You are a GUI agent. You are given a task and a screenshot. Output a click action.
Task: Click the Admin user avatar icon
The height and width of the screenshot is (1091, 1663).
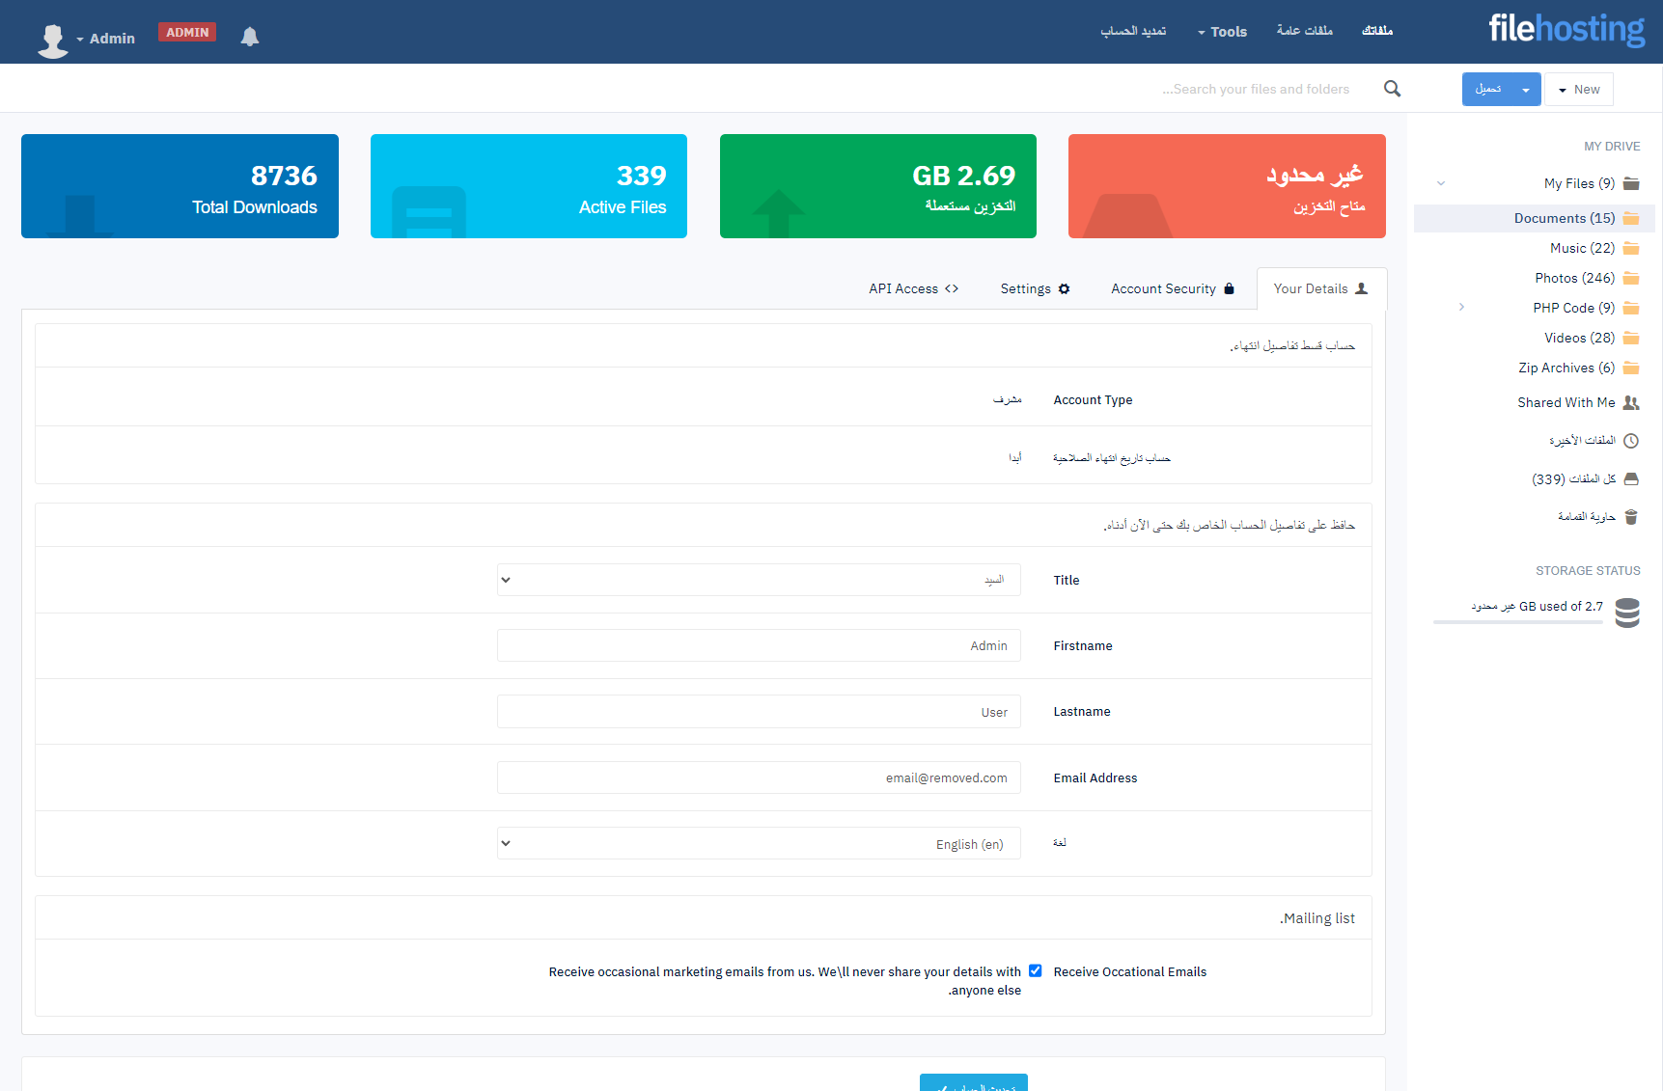[x=53, y=40]
